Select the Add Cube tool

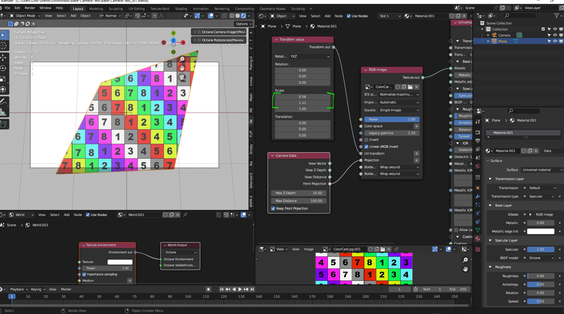click(3, 124)
